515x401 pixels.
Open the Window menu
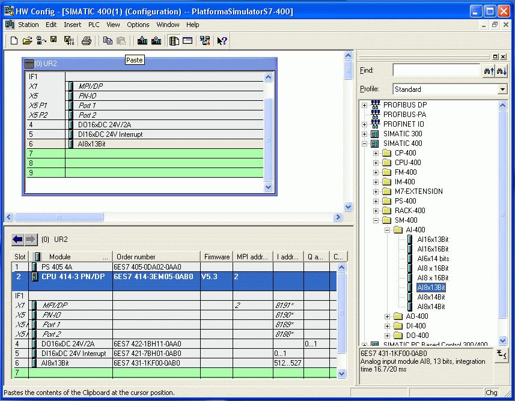pos(168,25)
